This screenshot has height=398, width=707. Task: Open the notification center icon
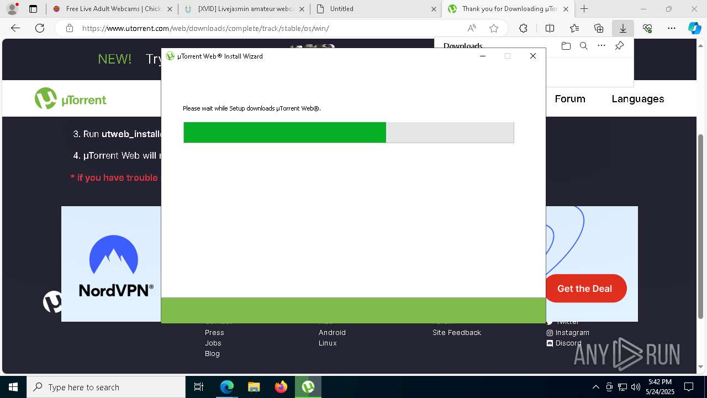tap(689, 387)
